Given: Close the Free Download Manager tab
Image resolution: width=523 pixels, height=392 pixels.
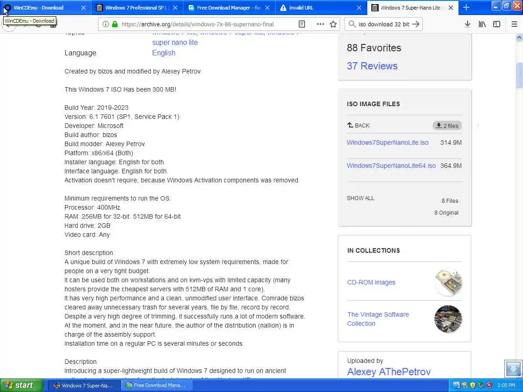Looking at the screenshot, I should pos(267,7).
